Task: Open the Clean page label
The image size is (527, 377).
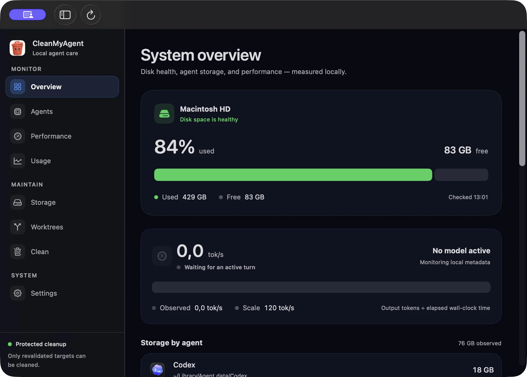Action: pos(40,252)
